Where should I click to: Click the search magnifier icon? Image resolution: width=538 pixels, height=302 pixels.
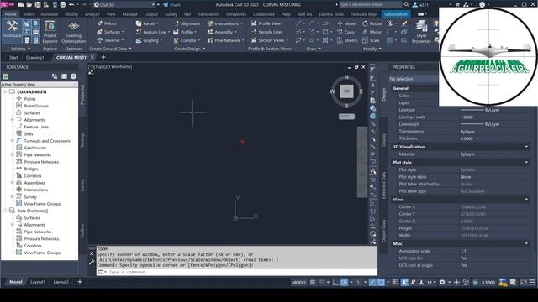[x=406, y=4]
